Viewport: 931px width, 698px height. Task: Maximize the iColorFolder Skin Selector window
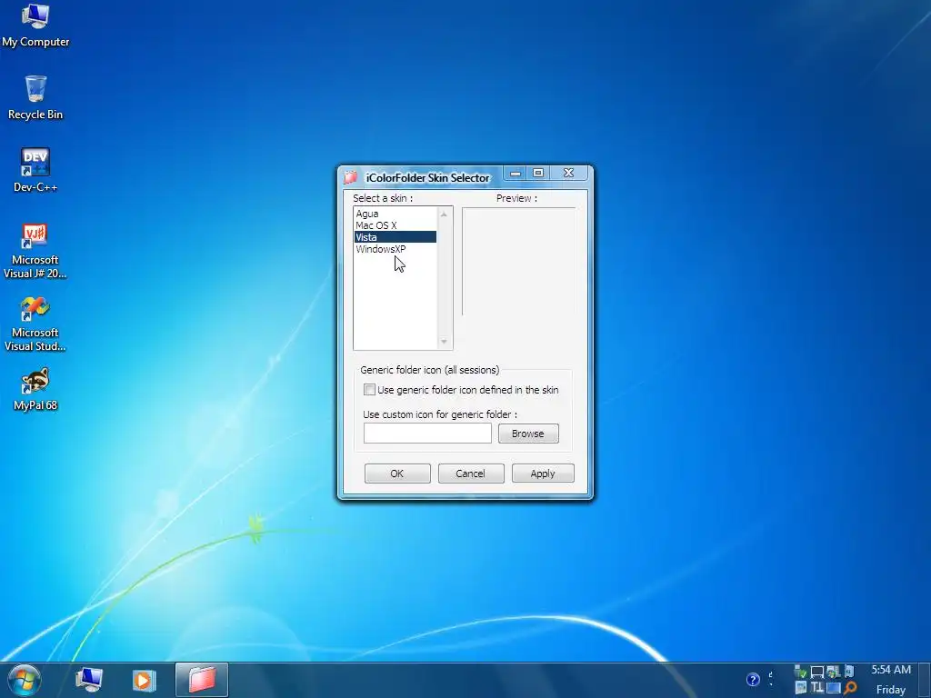click(x=538, y=173)
